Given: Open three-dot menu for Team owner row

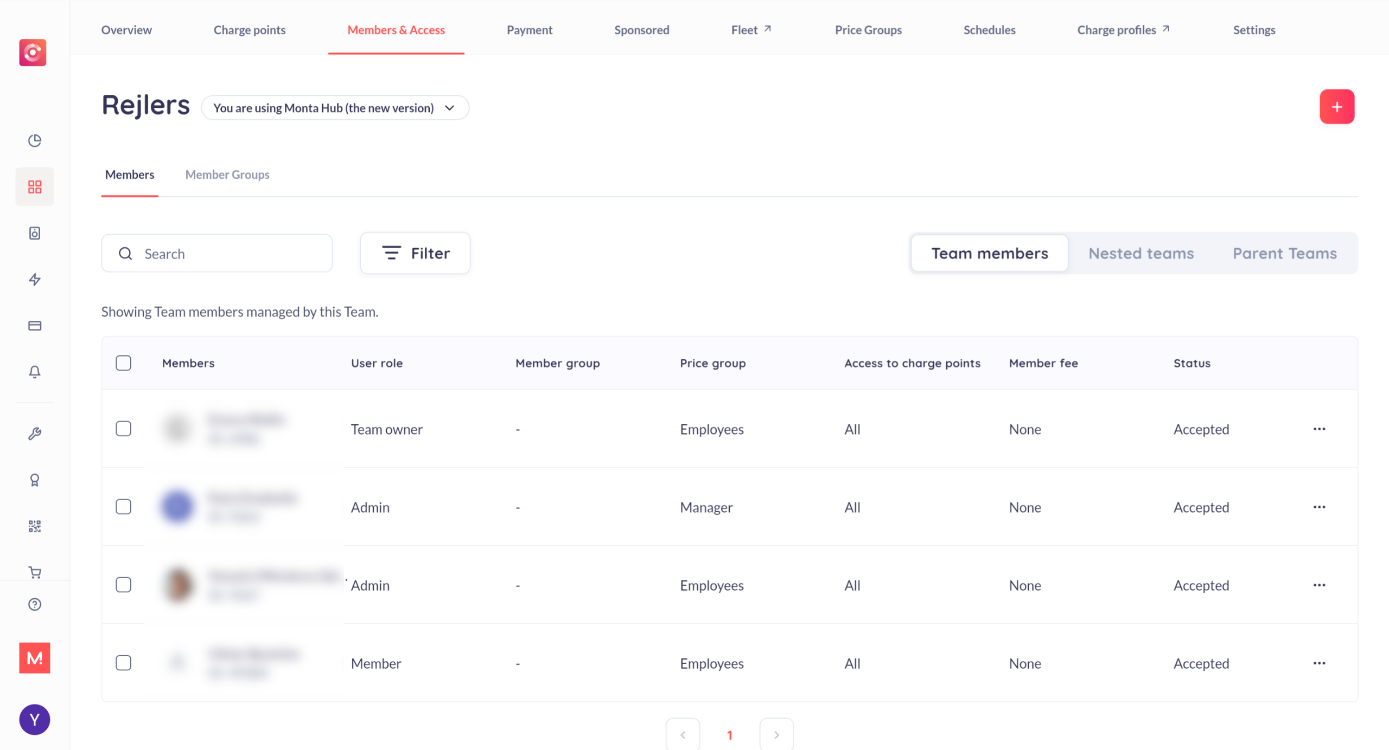Looking at the screenshot, I should [1319, 429].
